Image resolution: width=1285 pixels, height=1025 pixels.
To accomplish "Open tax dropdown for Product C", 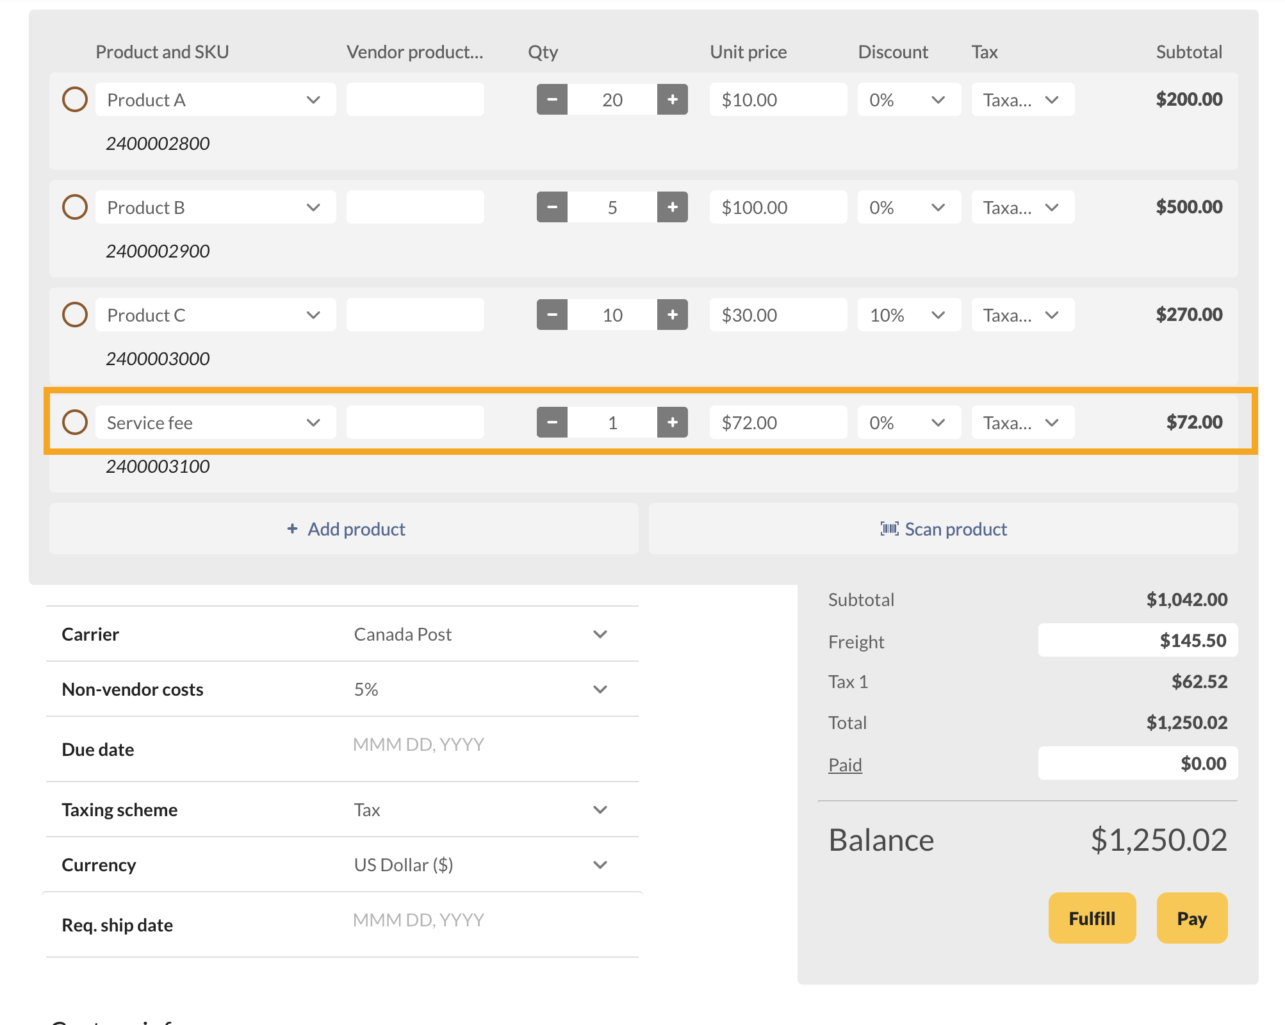I will (x=1023, y=315).
